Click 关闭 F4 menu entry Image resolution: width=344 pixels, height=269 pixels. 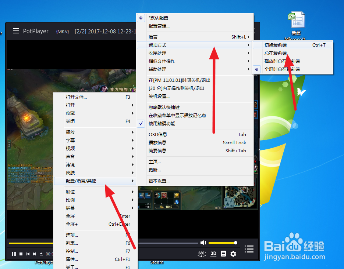[95, 121]
